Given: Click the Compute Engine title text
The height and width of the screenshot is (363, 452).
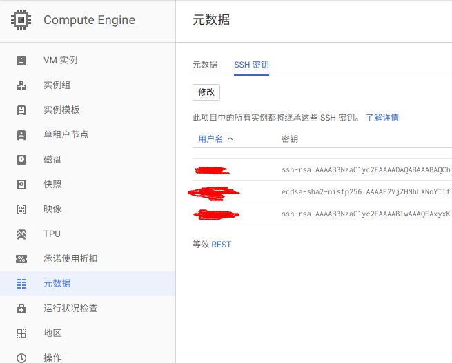Looking at the screenshot, I should tap(89, 20).
